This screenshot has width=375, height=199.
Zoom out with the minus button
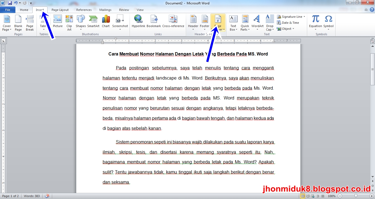tap(340, 196)
